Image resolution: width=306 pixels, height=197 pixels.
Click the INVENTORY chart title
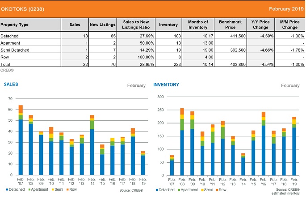(x=166, y=84)
